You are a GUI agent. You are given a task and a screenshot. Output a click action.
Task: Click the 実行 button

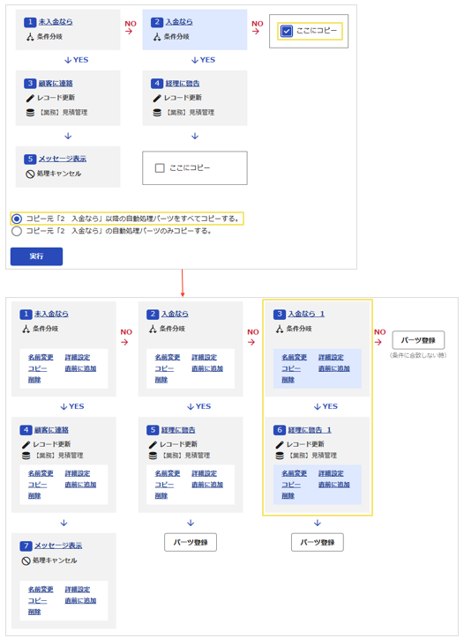(37, 256)
